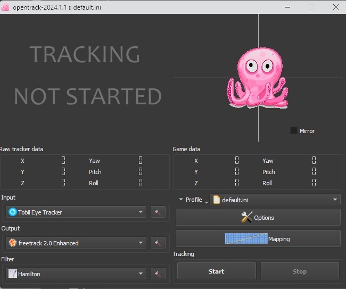Minimize the opentrack window
The image size is (346, 289).
click(x=287, y=7)
